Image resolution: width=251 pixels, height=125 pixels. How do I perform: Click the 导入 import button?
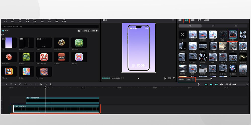click(x=5, y=31)
